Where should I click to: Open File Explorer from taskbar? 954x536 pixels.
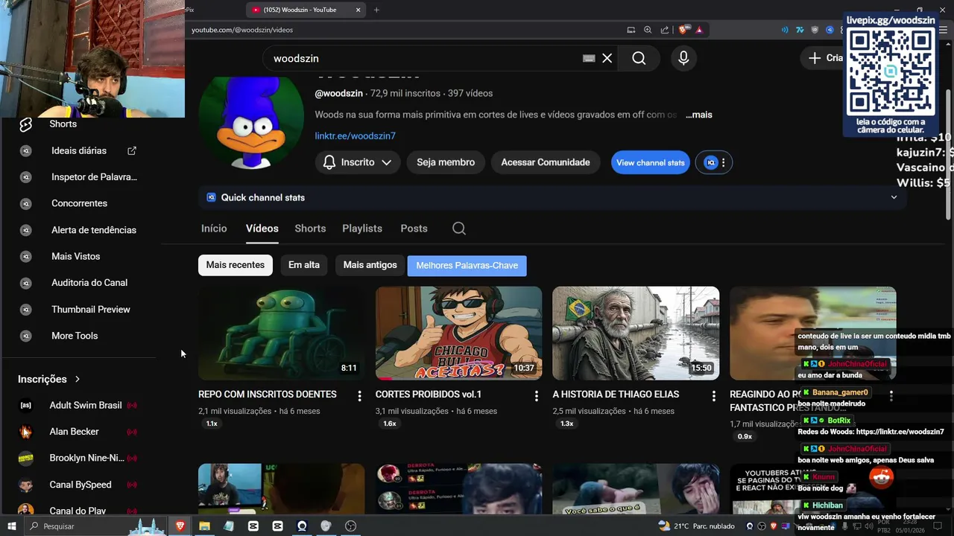tap(204, 526)
